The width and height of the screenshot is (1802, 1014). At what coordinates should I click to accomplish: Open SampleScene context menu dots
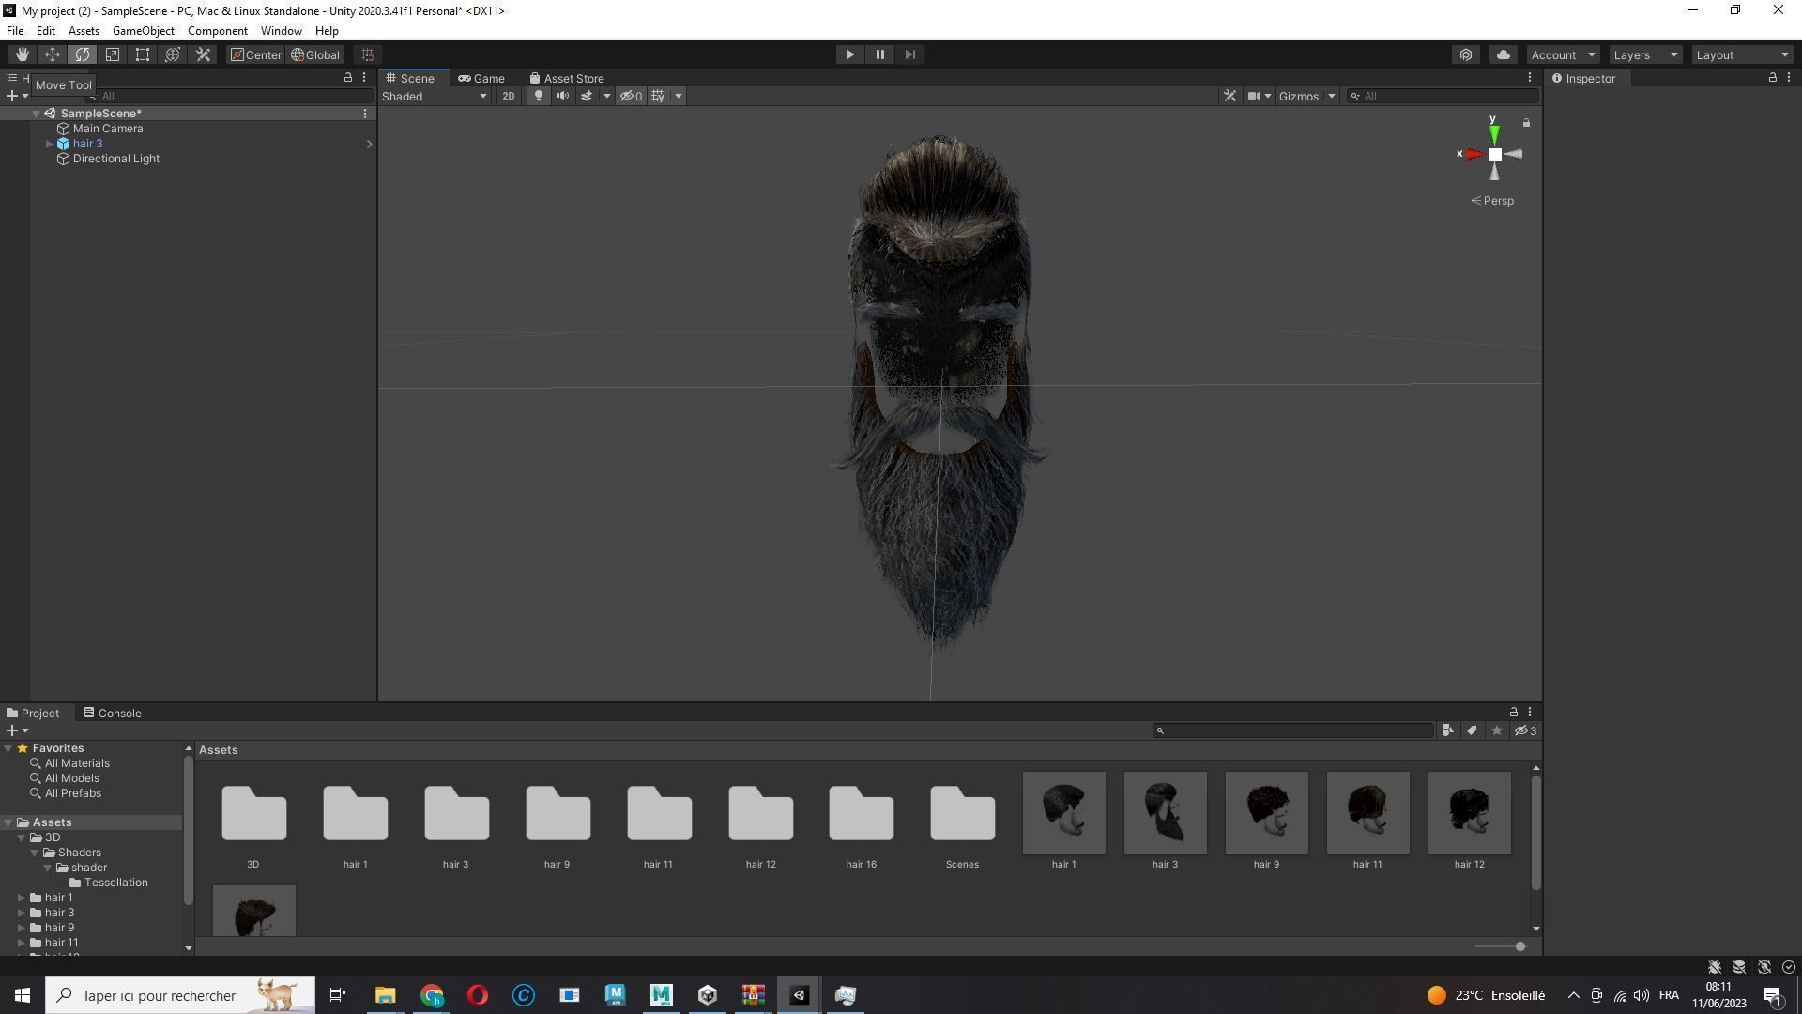(365, 114)
